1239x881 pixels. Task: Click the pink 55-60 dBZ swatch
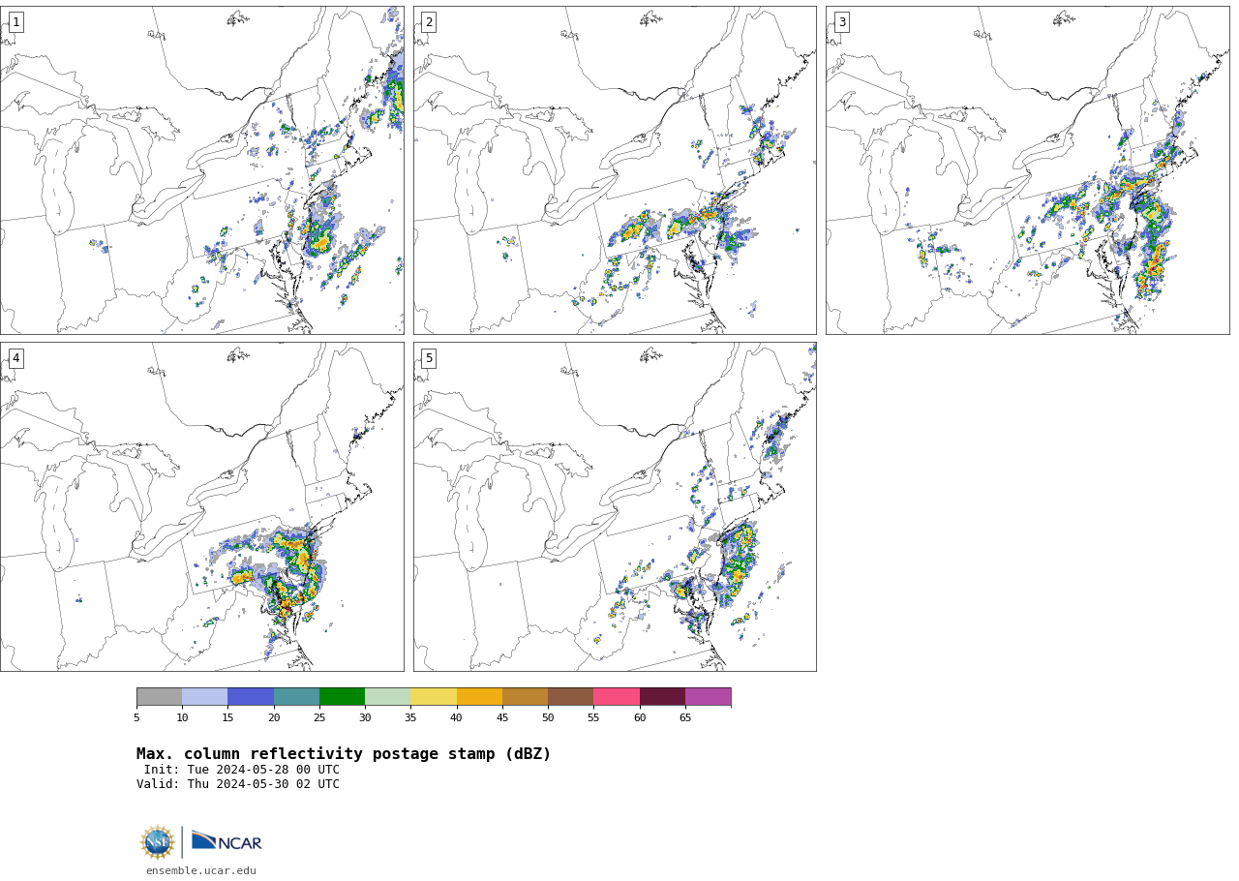(x=617, y=697)
